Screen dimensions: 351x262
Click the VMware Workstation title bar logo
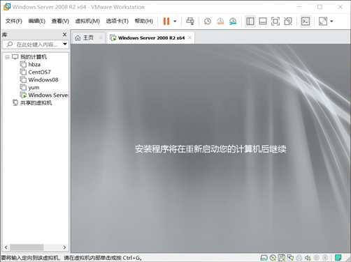click(x=6, y=7)
